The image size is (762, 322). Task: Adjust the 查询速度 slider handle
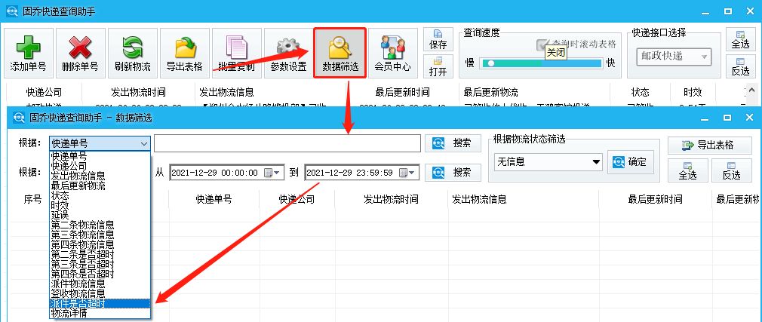tap(491, 63)
